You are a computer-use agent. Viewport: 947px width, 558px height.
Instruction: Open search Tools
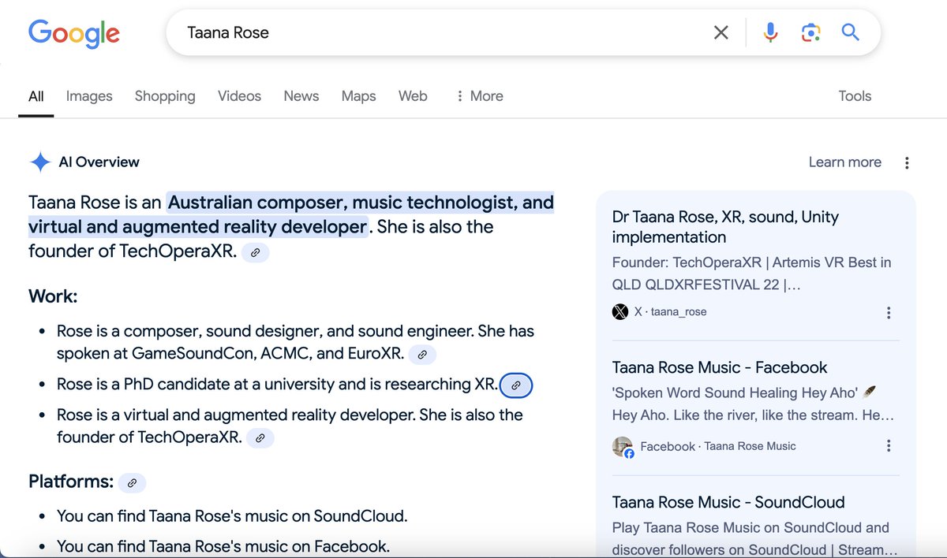click(x=855, y=95)
